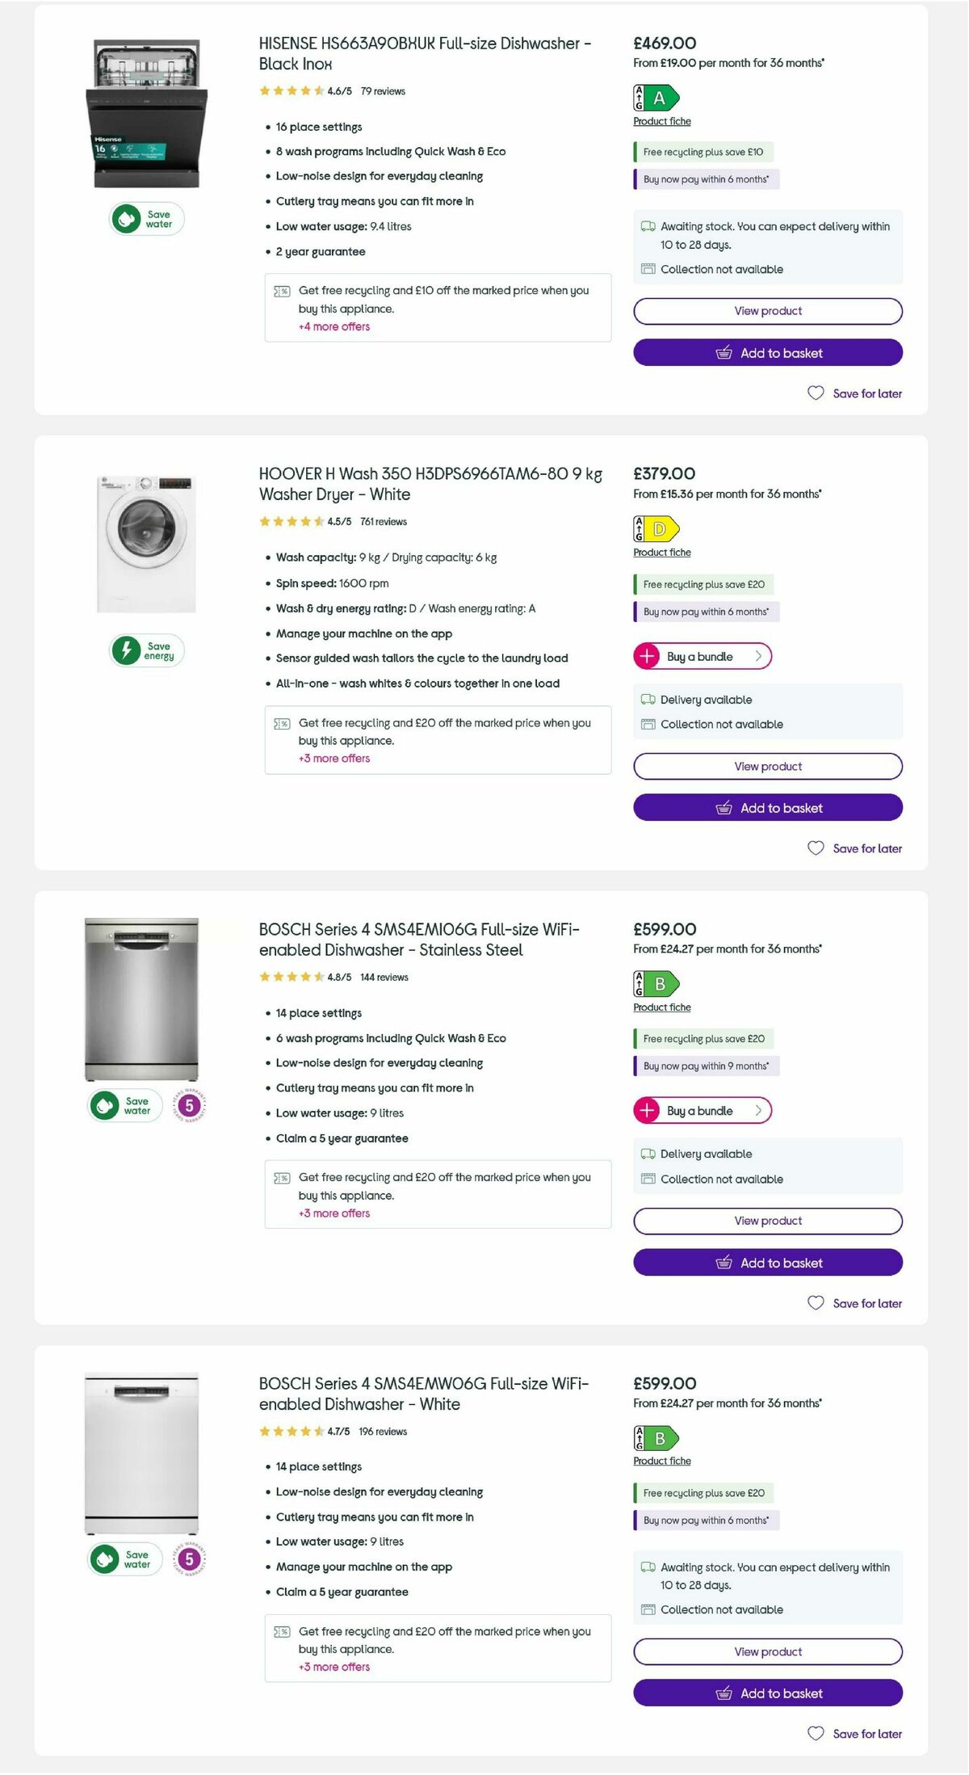This screenshot has height=1775, width=969.
Task: Click View product for Bosch stainless dishwasher
Action: 767,1221
